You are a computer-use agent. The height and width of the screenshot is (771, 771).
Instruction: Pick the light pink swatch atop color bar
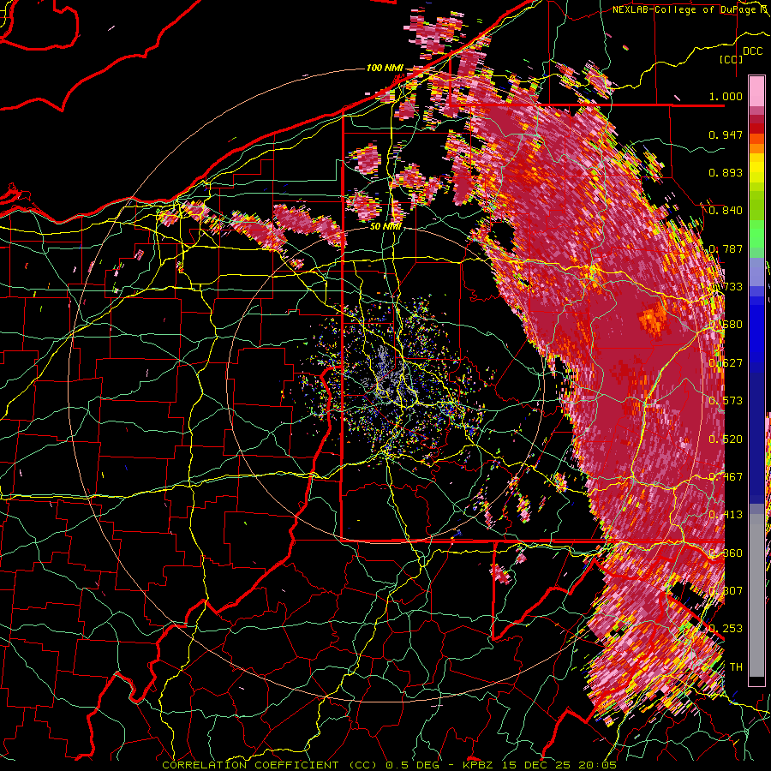click(756, 91)
